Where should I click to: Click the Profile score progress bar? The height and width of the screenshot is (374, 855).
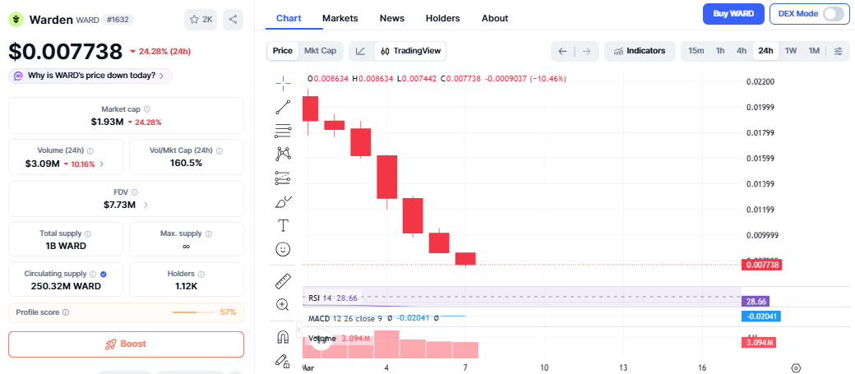point(194,312)
